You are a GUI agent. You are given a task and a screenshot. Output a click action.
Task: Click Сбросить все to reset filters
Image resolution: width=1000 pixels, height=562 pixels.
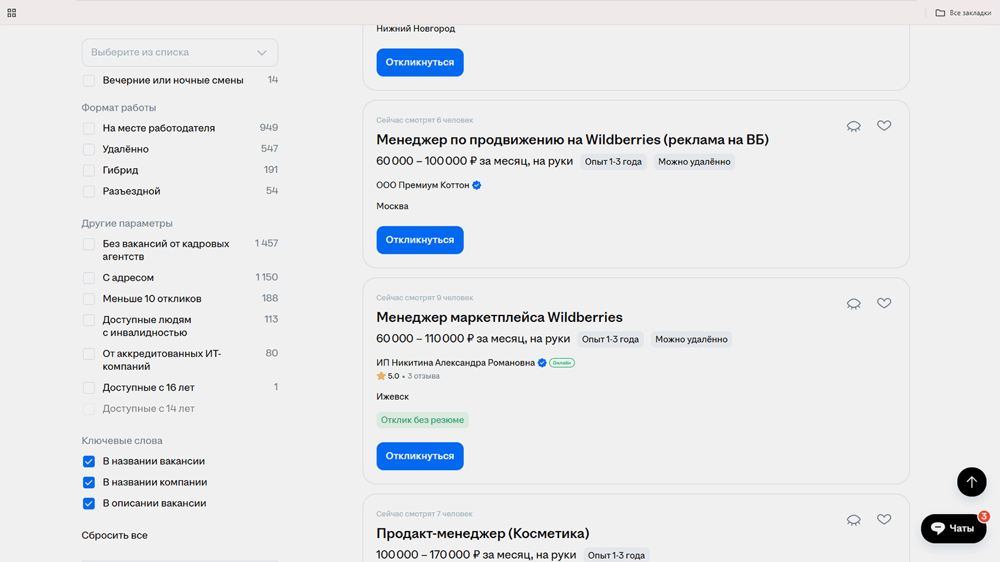pos(114,535)
